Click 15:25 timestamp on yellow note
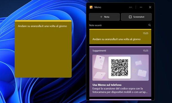 click(145, 33)
